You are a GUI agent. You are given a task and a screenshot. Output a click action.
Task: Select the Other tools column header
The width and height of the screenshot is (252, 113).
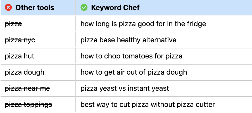(38, 8)
